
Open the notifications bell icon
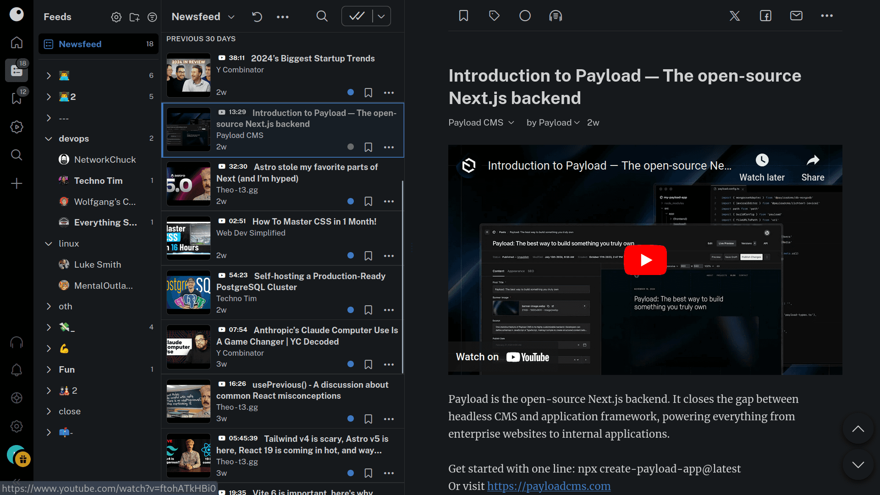[x=16, y=370]
